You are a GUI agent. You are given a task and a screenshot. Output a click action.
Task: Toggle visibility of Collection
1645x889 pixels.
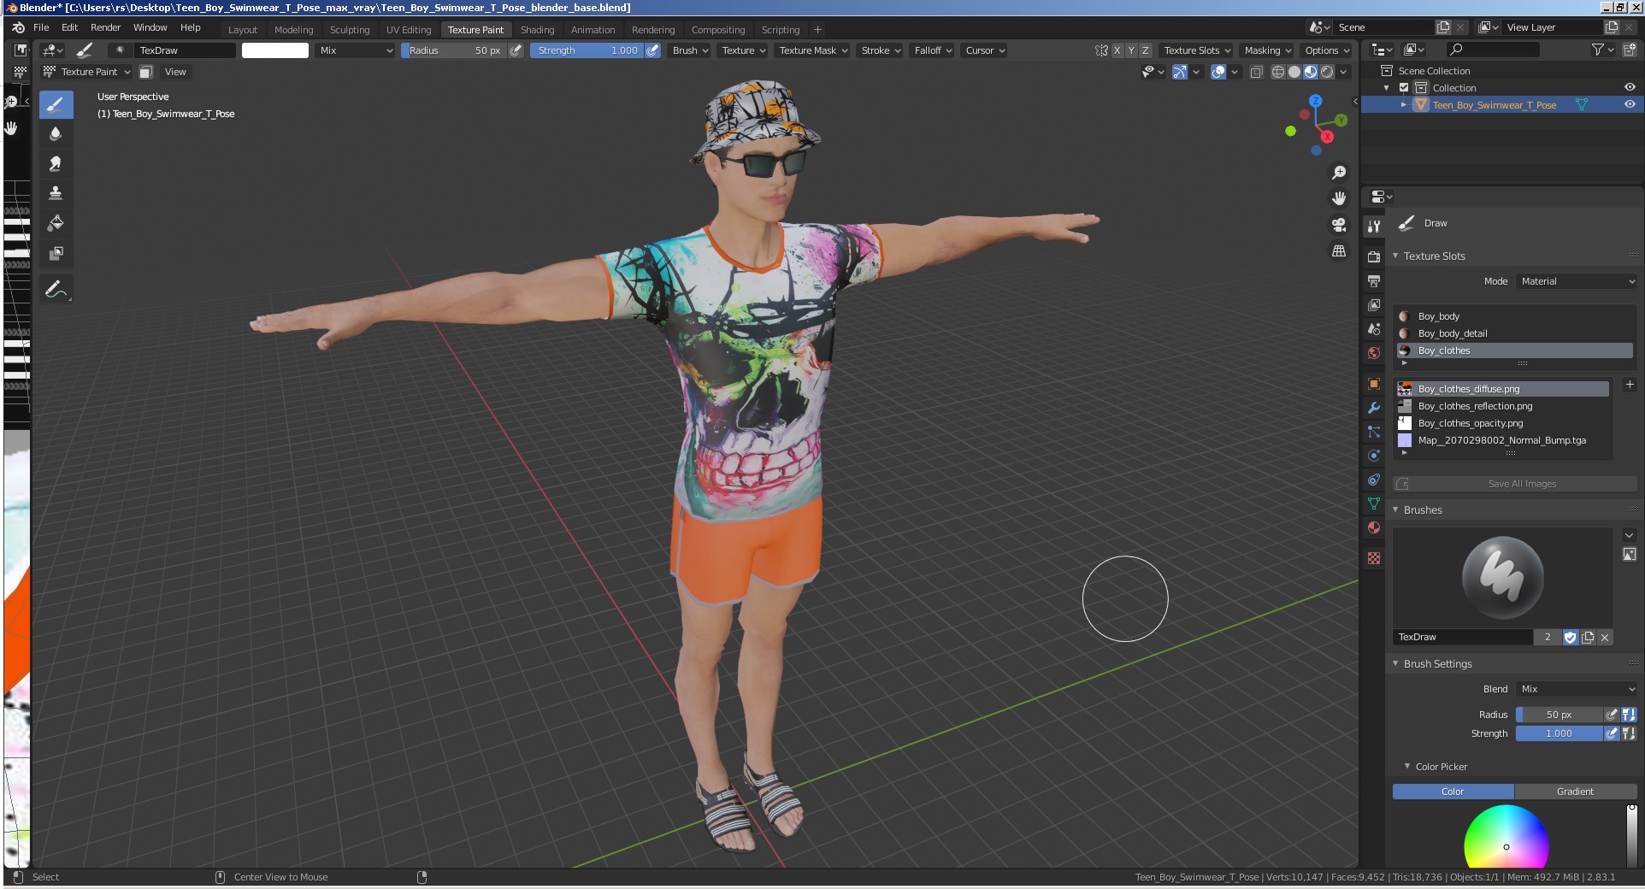(x=1630, y=88)
